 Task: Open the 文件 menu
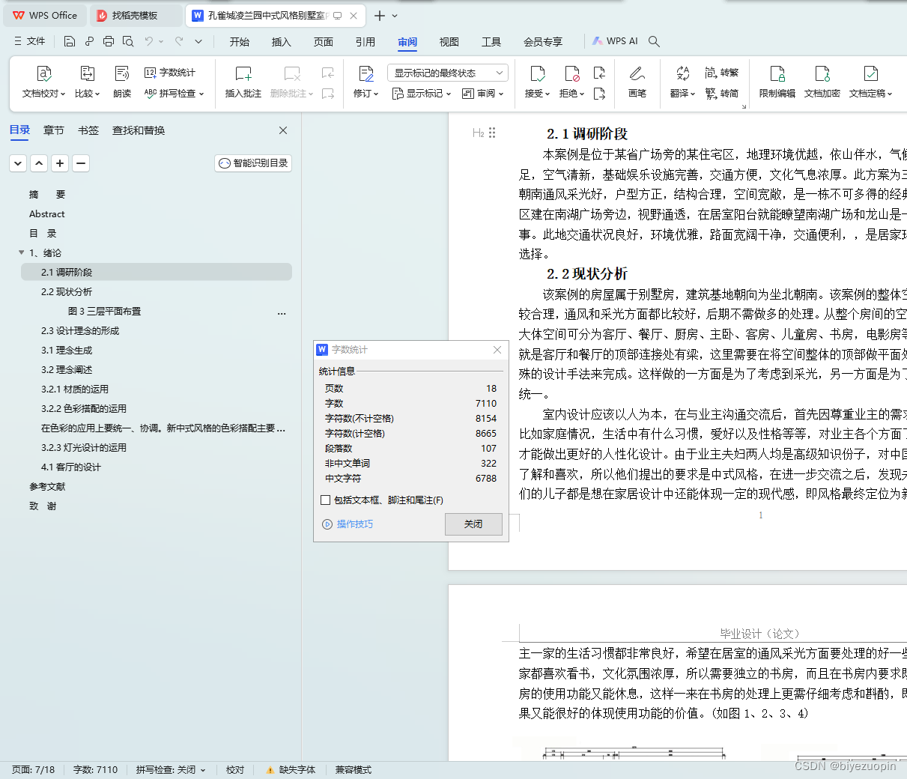30,41
